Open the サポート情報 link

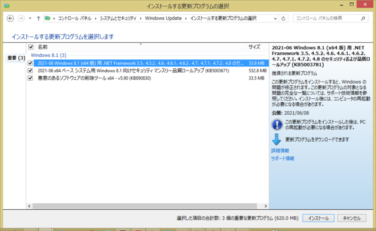[x=283, y=159]
